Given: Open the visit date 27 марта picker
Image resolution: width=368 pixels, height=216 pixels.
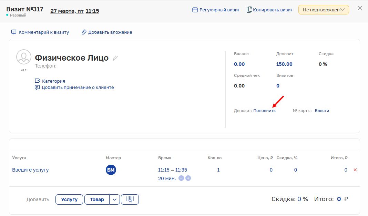Looking at the screenshot, I should [x=67, y=11].
